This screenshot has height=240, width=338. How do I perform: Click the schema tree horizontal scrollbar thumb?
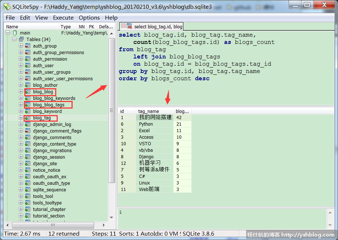coord(53,225)
